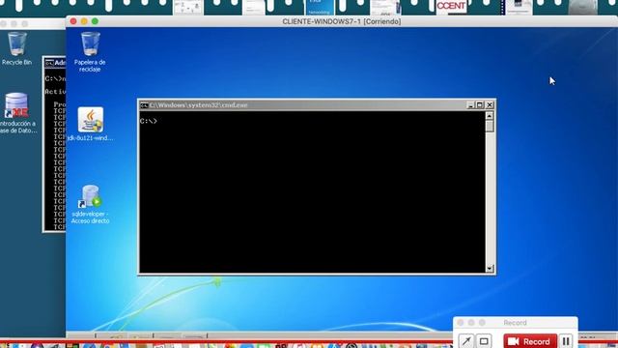Open the Papelera de reciclaje desktop icon
This screenshot has height=348, width=618.
pos(90,51)
